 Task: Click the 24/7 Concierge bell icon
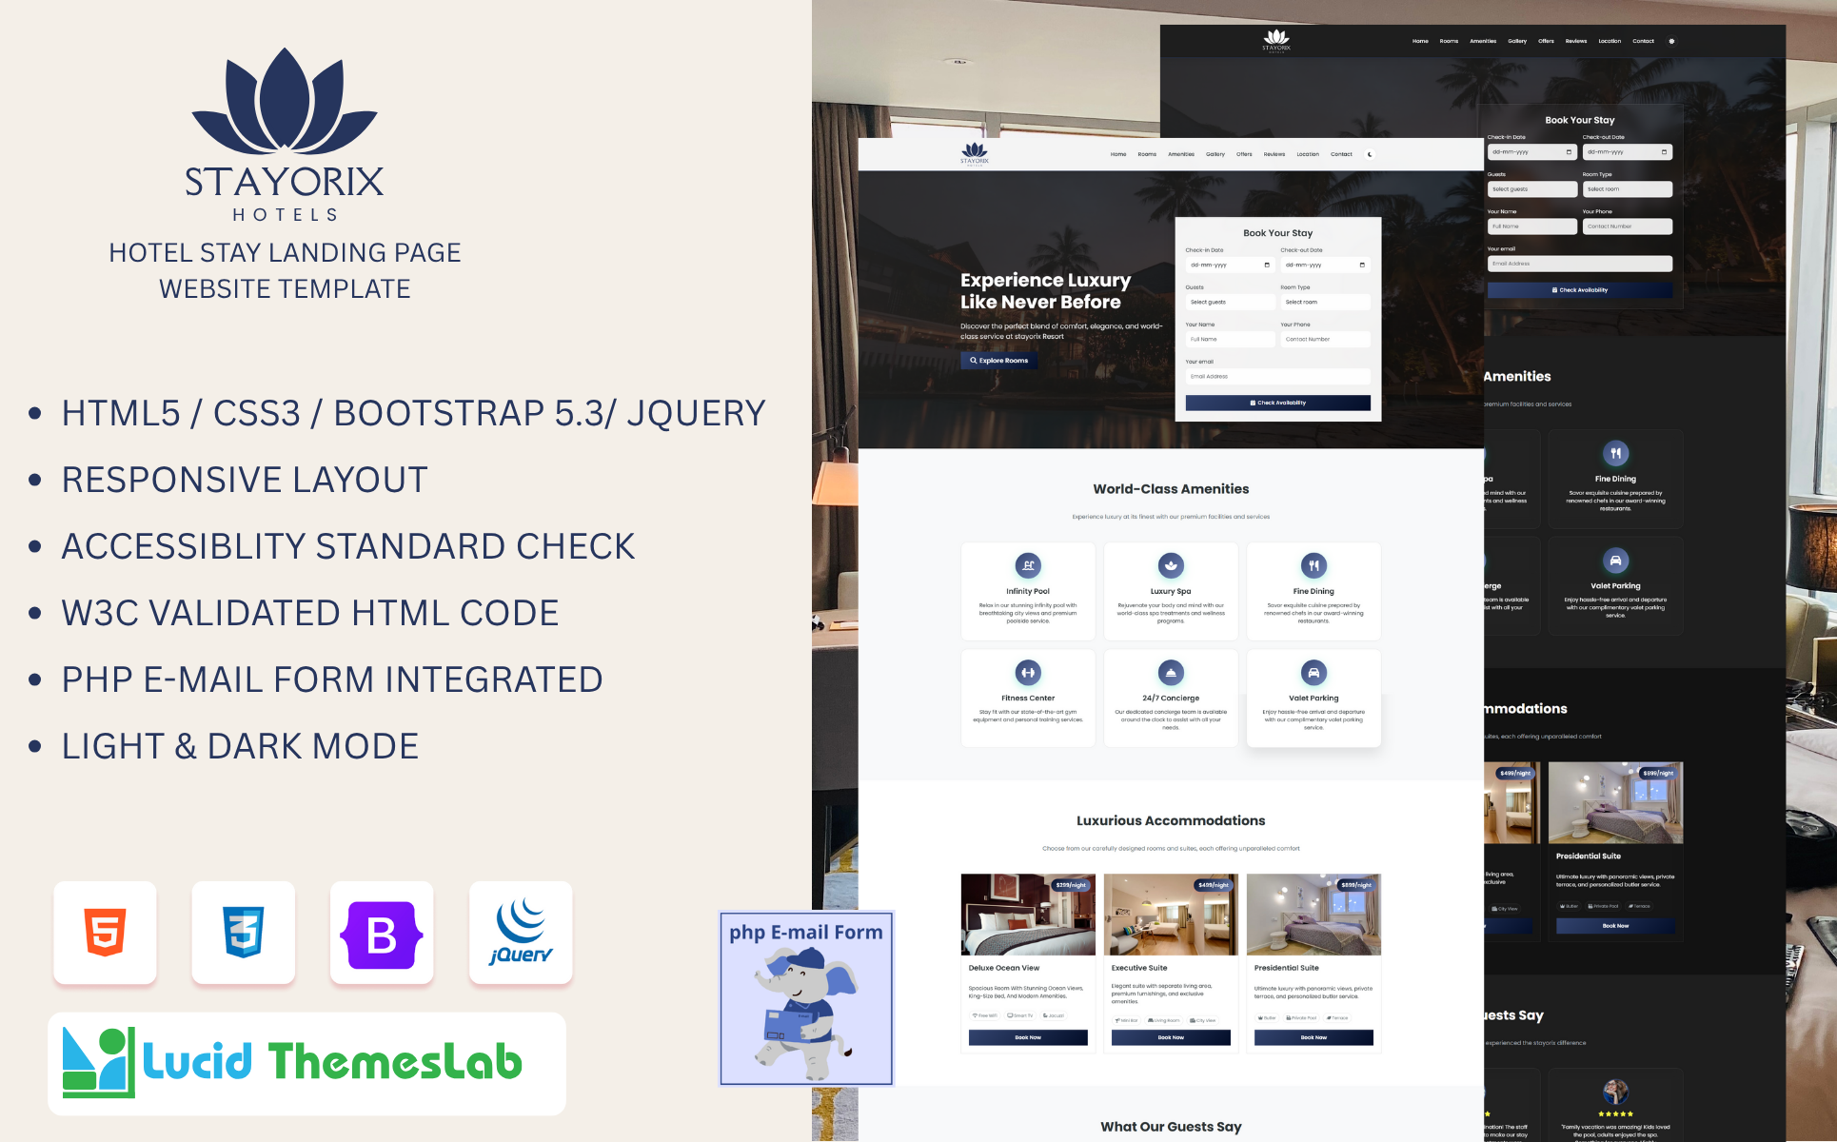click(1171, 673)
